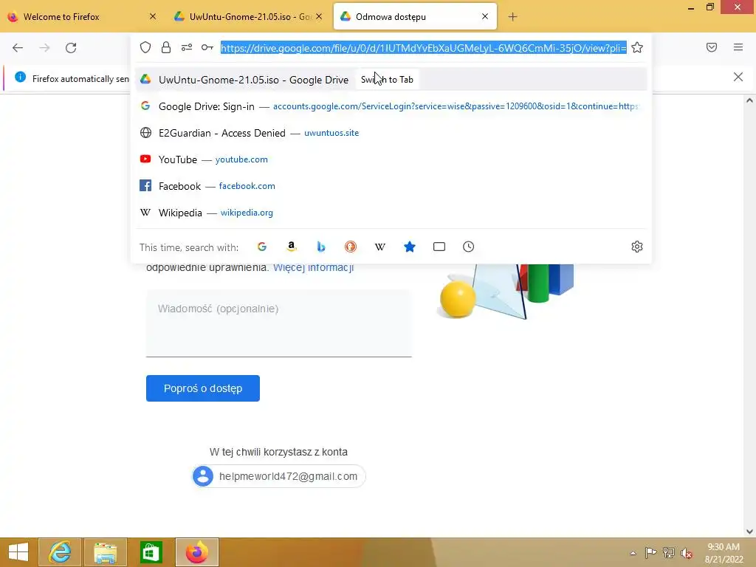Image resolution: width=756 pixels, height=567 pixels.
Task: Open a new tab with plus button
Action: (512, 17)
